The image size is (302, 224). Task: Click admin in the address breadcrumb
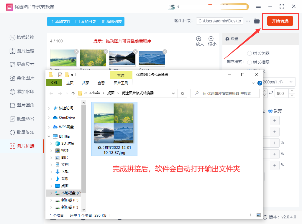tap(95, 93)
